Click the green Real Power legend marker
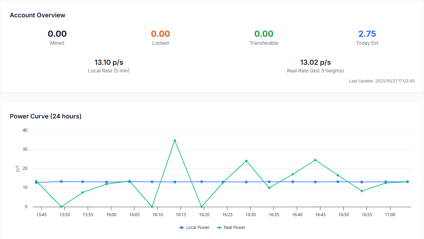424x239 pixels. point(219,228)
